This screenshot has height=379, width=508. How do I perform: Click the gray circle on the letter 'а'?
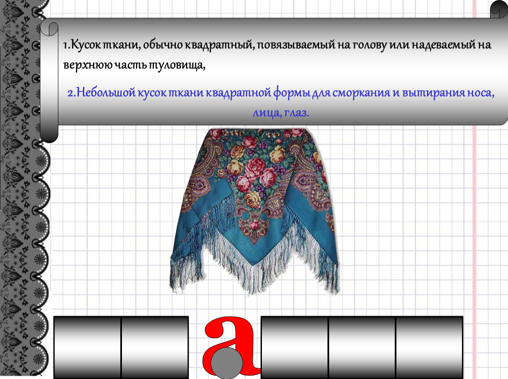(x=227, y=362)
